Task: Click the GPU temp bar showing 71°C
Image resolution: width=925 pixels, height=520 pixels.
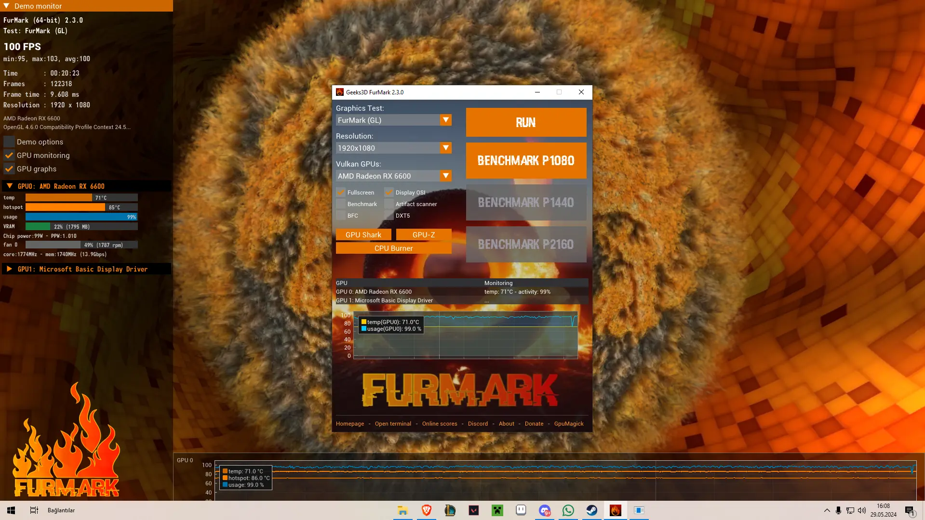Action: click(x=81, y=197)
